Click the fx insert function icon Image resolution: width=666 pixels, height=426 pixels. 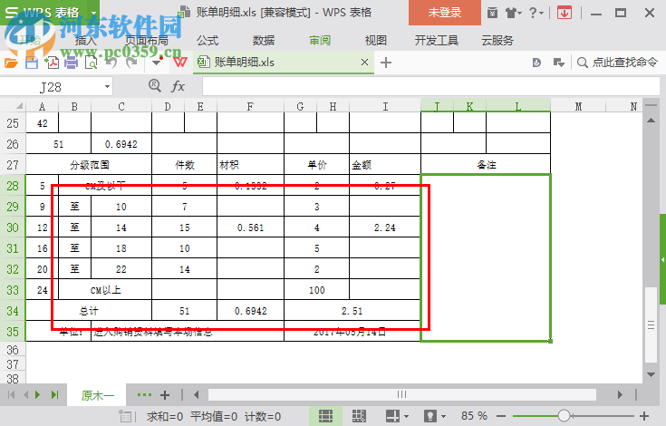178,86
